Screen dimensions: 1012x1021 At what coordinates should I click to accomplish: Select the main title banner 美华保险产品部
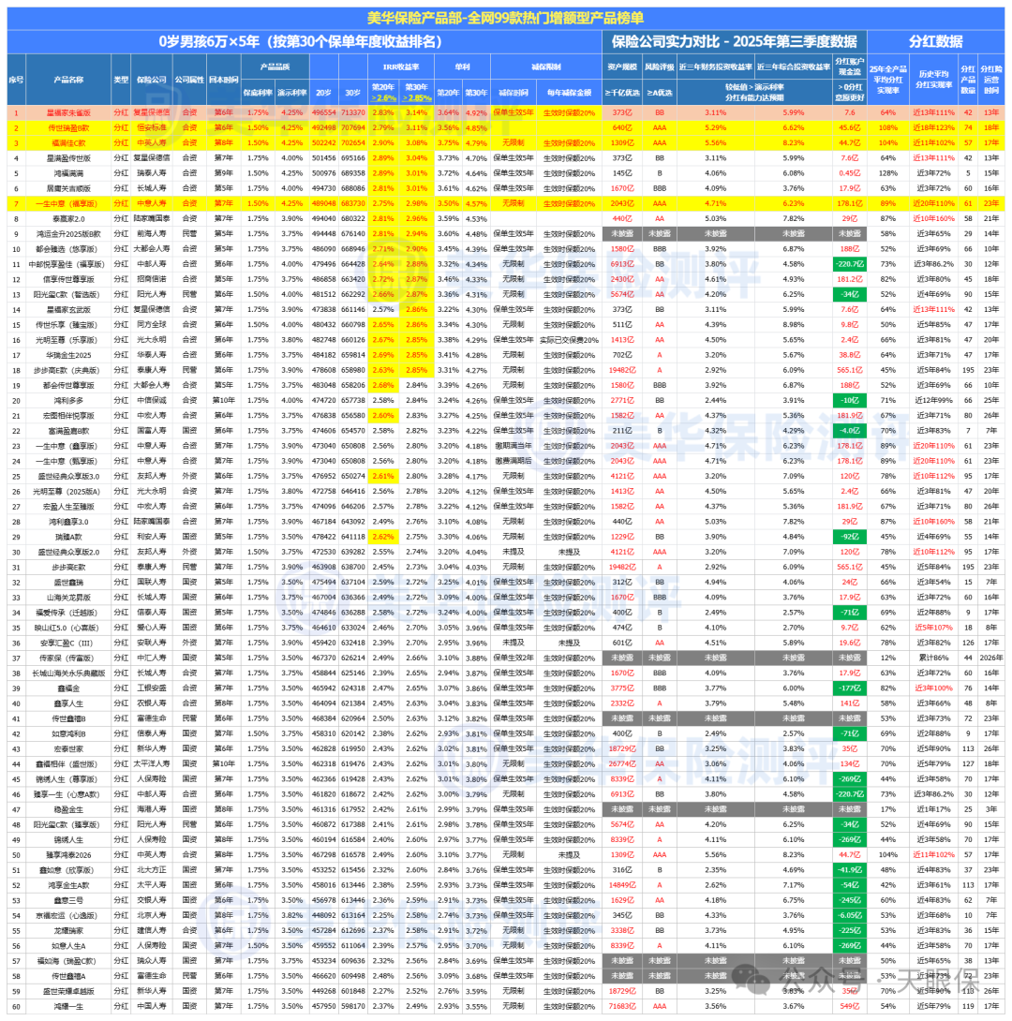tap(505, 18)
